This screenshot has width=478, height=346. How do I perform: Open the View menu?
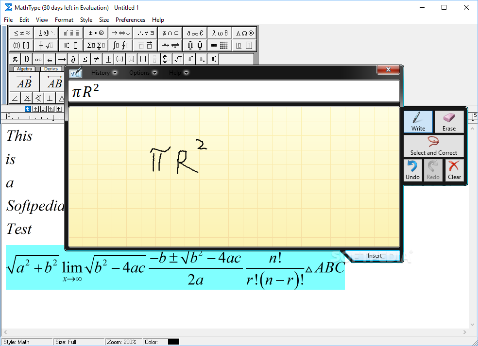pos(42,20)
